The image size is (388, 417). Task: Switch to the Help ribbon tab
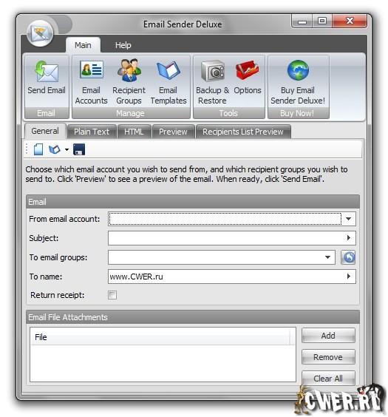(123, 45)
